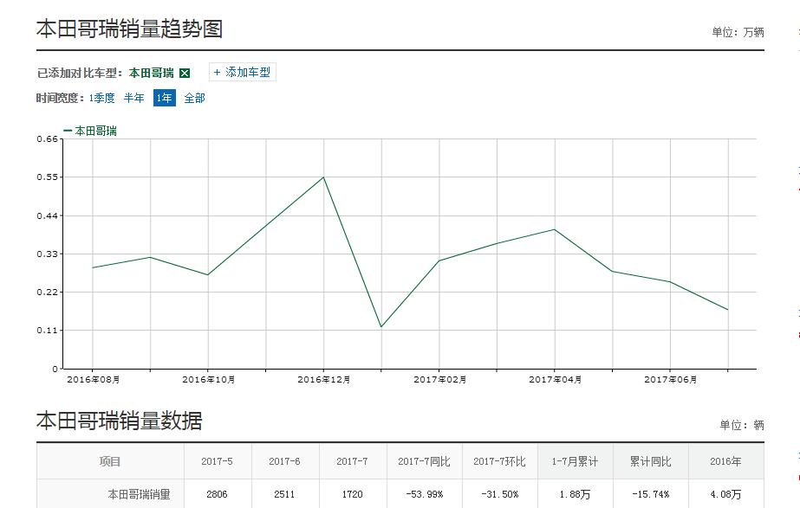
Task: Click the December 2016 peak data point
Action: click(x=323, y=176)
